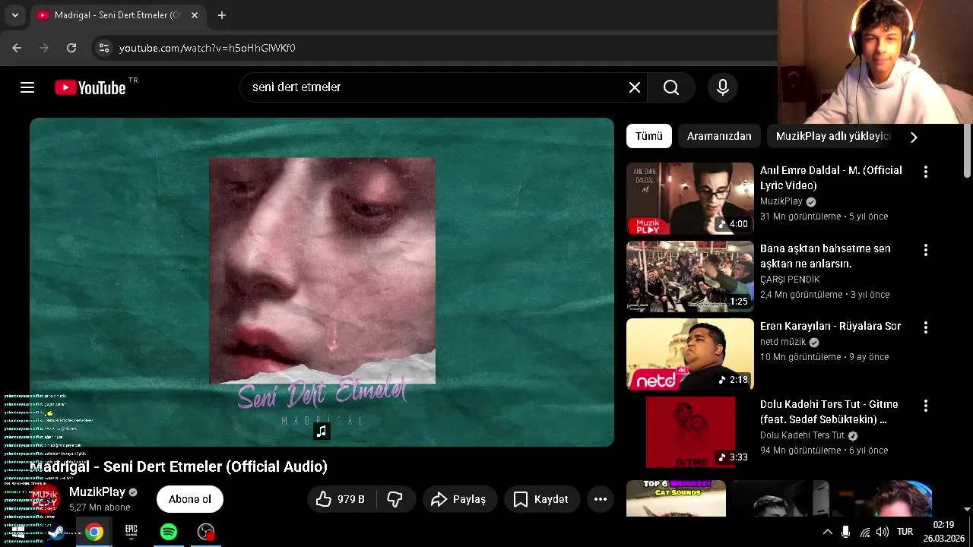Like the video with thumbs-up 979 B
The width and height of the screenshot is (973, 547).
click(x=341, y=499)
